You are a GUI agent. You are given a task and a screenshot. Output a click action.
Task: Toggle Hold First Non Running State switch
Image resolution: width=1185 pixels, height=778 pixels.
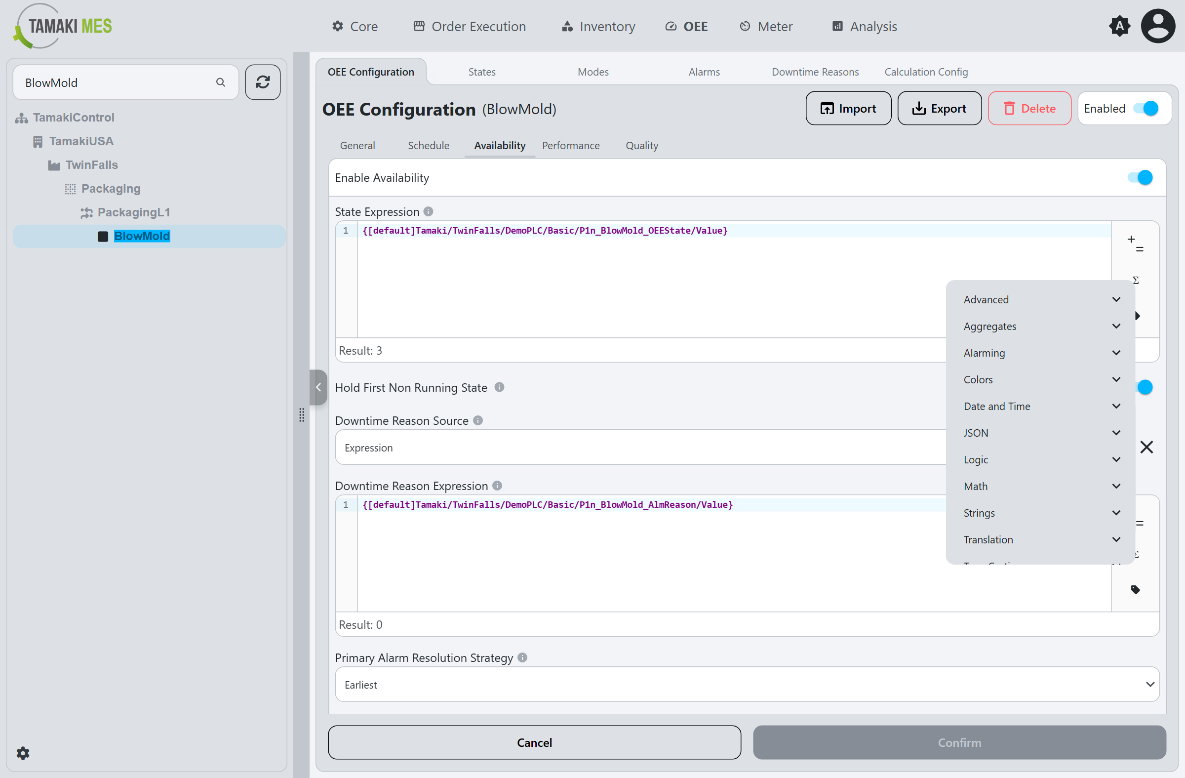point(1145,387)
